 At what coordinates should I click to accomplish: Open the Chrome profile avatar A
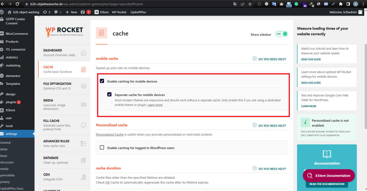(x=356, y=4)
